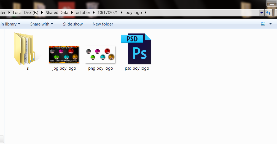The height and width of the screenshot is (144, 277).
Task: Open the Include in library dropdown
Action: 10,24
